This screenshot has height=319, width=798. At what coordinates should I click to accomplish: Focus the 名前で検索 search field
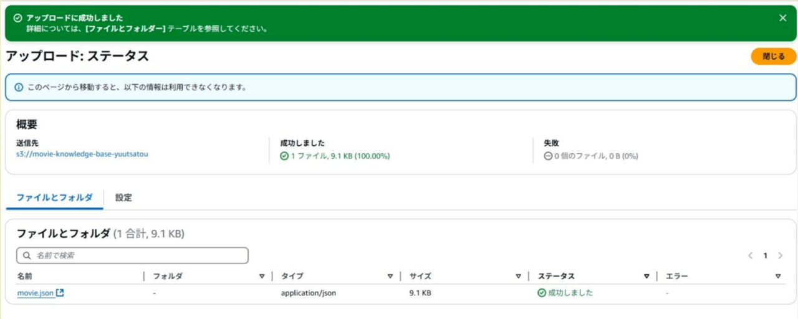[132, 255]
